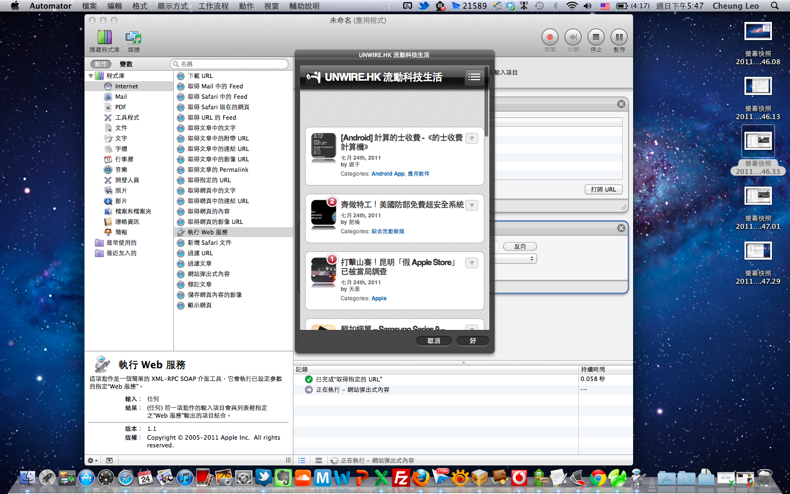The height and width of the screenshot is (494, 790).
Task: Expand the Android 的士收費 article dropdown arrow
Action: click(x=472, y=138)
